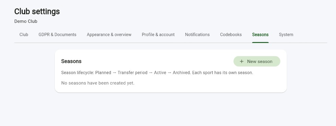Click the Club settings page heading
The width and height of the screenshot is (336, 126).
coord(37,11)
